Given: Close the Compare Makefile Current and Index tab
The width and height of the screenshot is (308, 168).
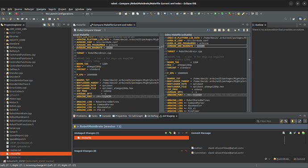Looking at the screenshot, I should point(134,25).
